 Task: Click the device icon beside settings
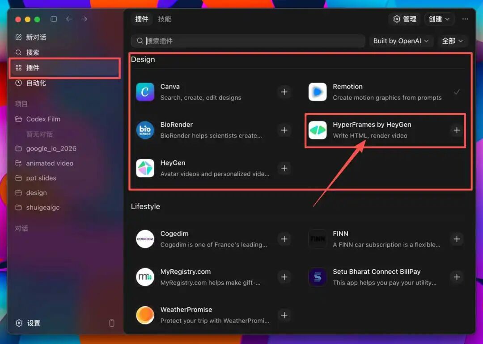tap(112, 323)
